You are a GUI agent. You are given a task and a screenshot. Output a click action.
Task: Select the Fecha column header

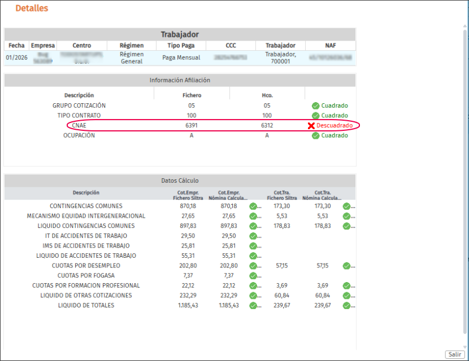click(16, 45)
